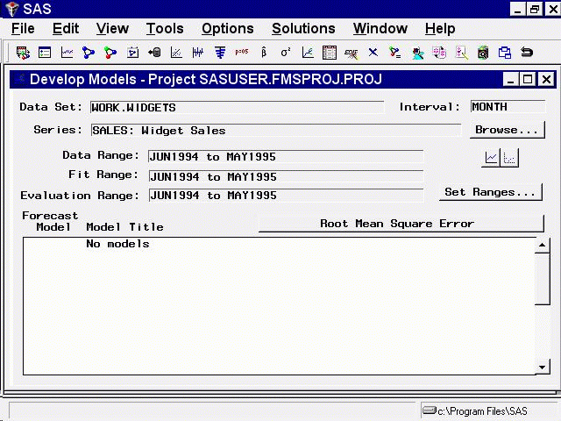Click the model list scroll up arrow
Screen dimensions: 561x421
point(543,245)
